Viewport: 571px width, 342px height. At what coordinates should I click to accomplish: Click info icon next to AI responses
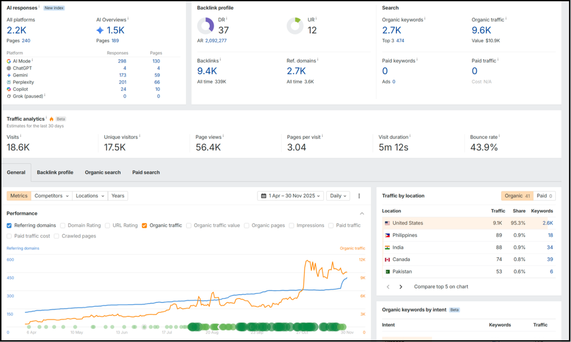(39, 7)
